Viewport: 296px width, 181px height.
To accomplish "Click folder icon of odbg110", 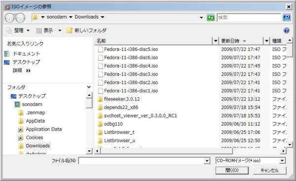I will 100,124.
